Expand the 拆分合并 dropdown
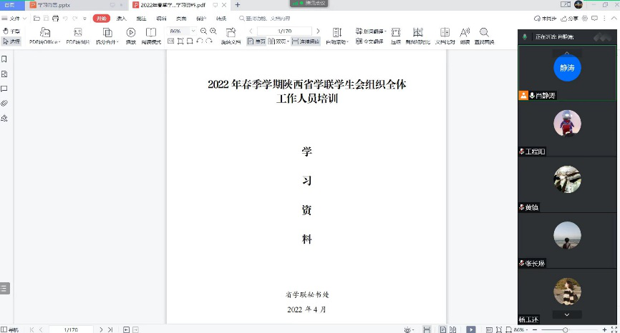620x333 pixels. click(107, 41)
